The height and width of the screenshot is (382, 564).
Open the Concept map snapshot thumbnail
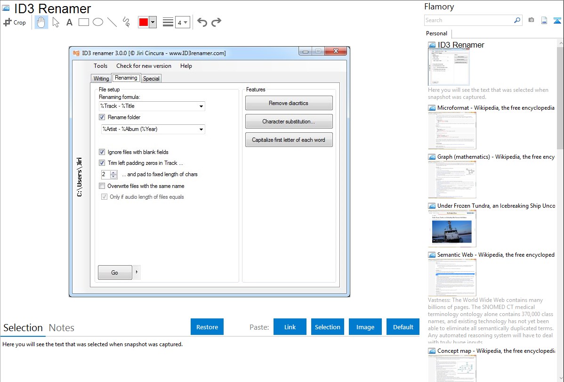[x=452, y=368]
